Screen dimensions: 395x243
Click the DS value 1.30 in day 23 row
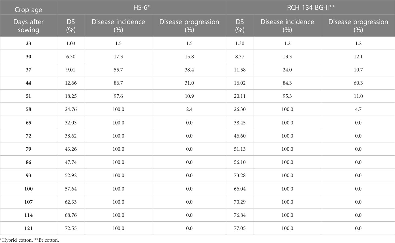point(240,43)
